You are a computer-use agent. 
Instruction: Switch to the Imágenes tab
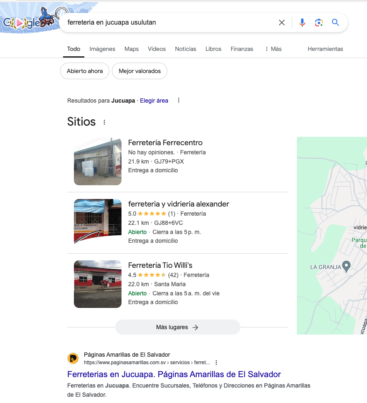[102, 49]
